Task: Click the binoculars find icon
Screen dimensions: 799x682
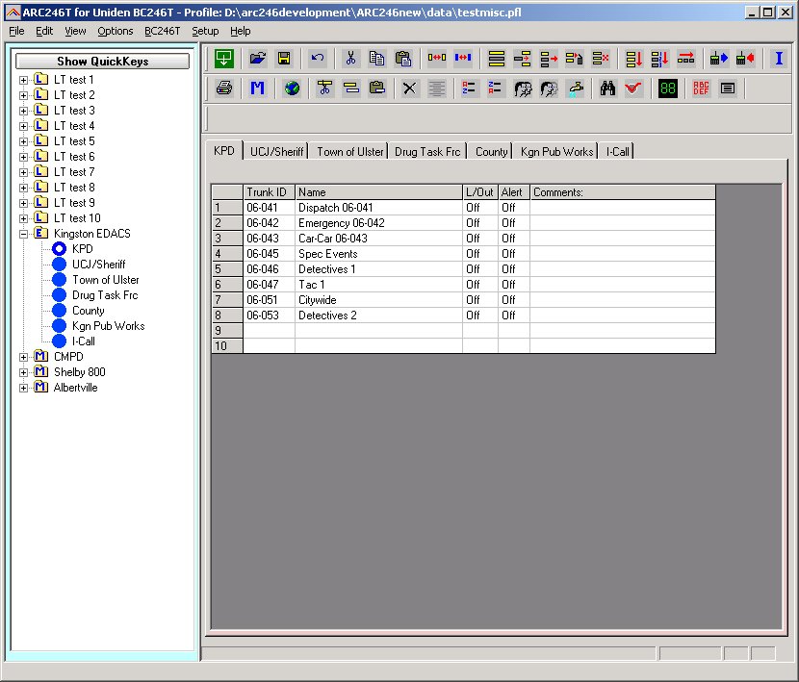Action: pos(607,88)
